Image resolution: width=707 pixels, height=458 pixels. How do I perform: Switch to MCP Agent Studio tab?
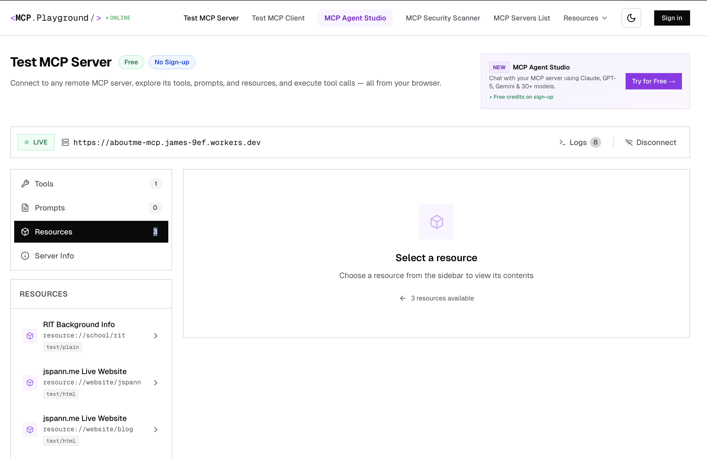pos(355,18)
